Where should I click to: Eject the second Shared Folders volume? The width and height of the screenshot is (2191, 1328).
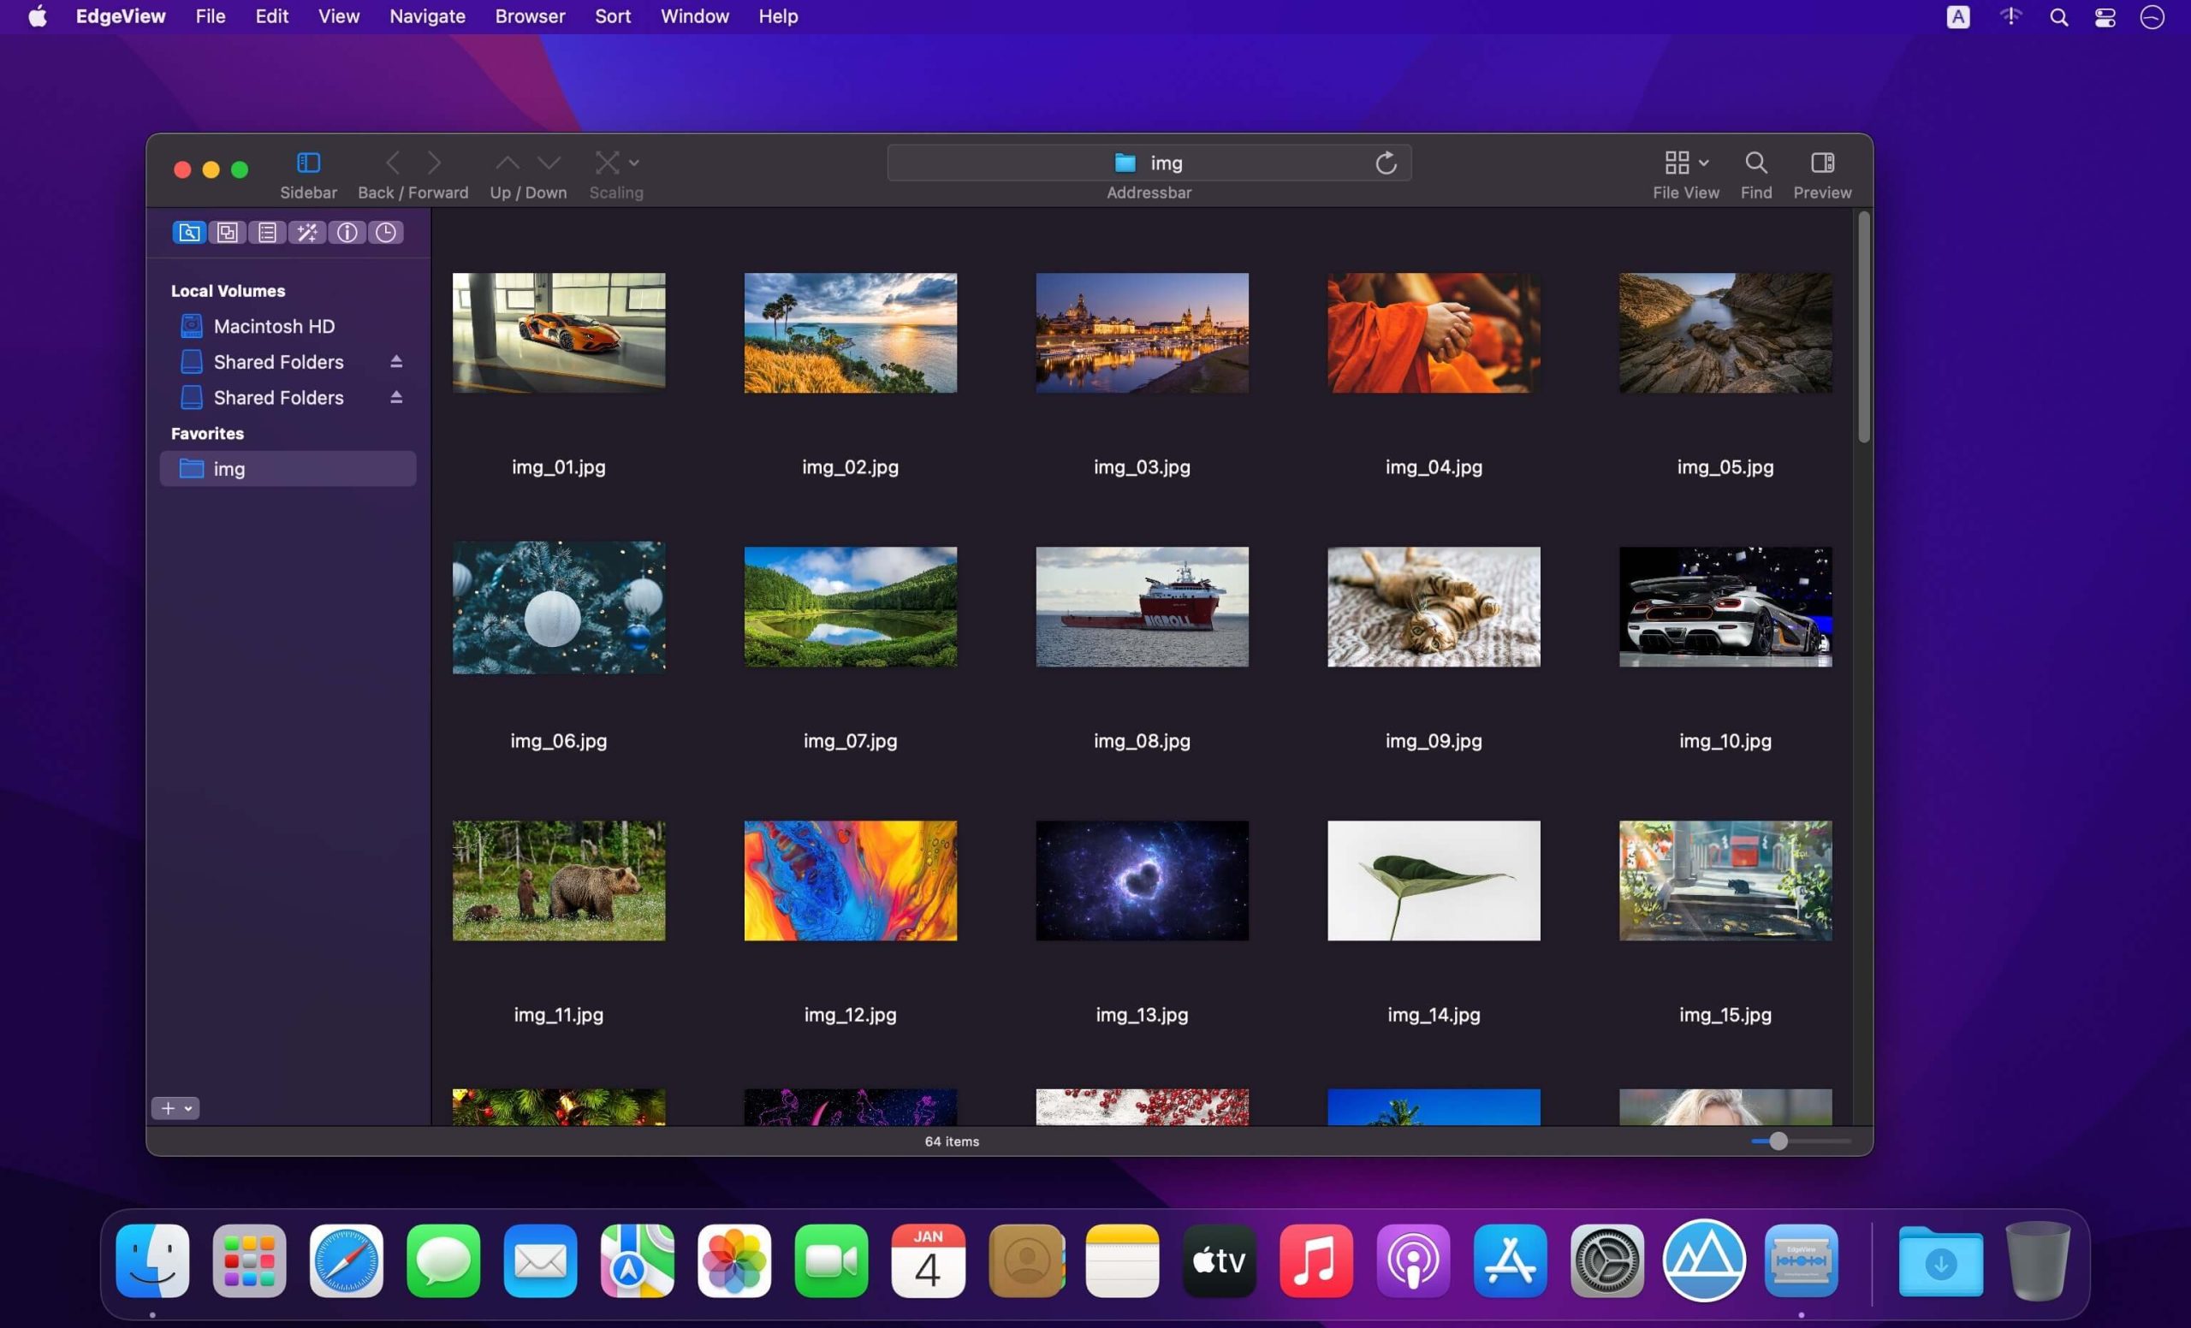coord(395,397)
